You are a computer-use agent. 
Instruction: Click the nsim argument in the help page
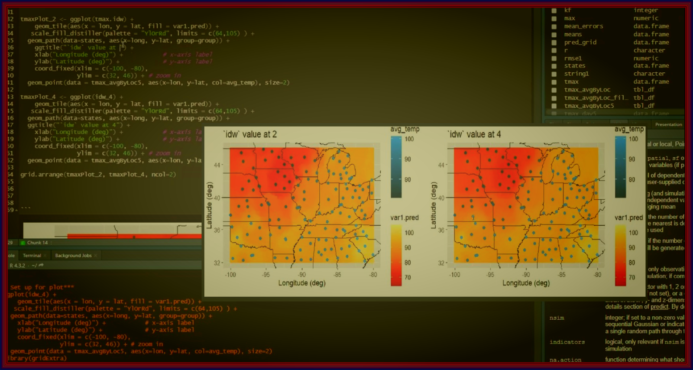[x=557, y=318]
